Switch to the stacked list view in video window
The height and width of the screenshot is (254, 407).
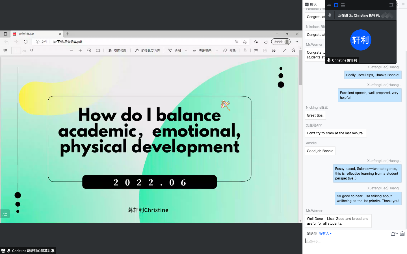(343, 5)
